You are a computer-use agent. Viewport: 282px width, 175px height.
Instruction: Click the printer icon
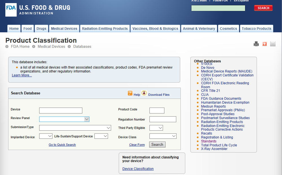(256, 44)
